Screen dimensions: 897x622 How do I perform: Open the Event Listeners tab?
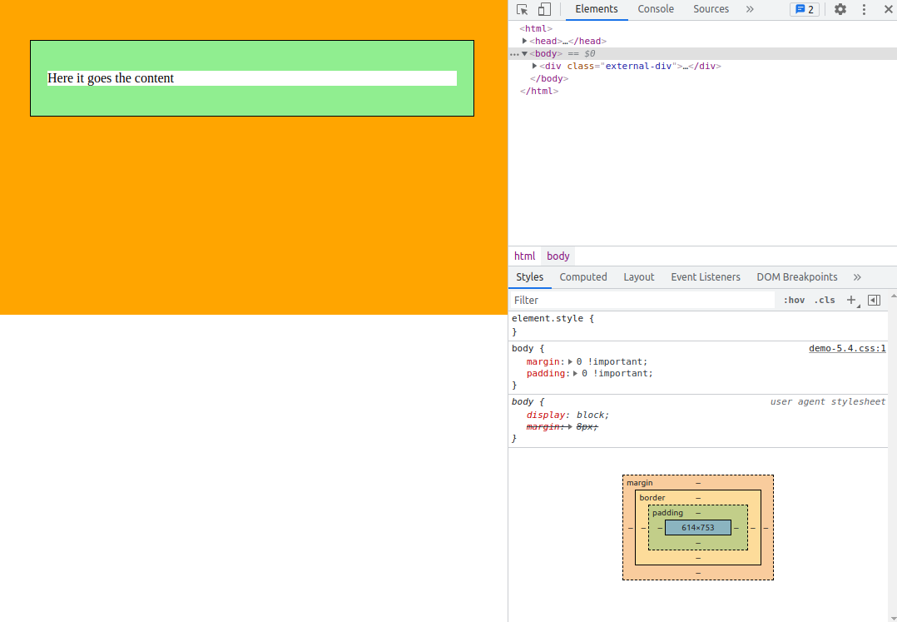point(706,277)
